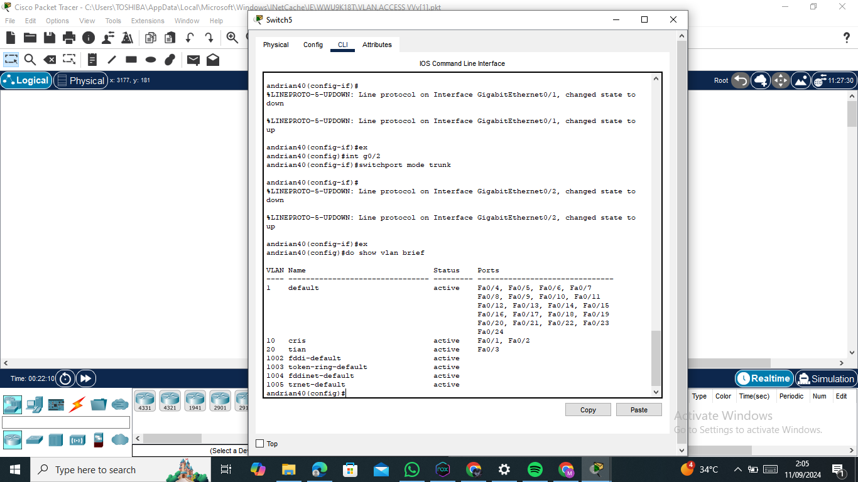Viewport: 858px width, 482px height.
Task: Select Hubs subcategory icon
Action: pos(56,439)
